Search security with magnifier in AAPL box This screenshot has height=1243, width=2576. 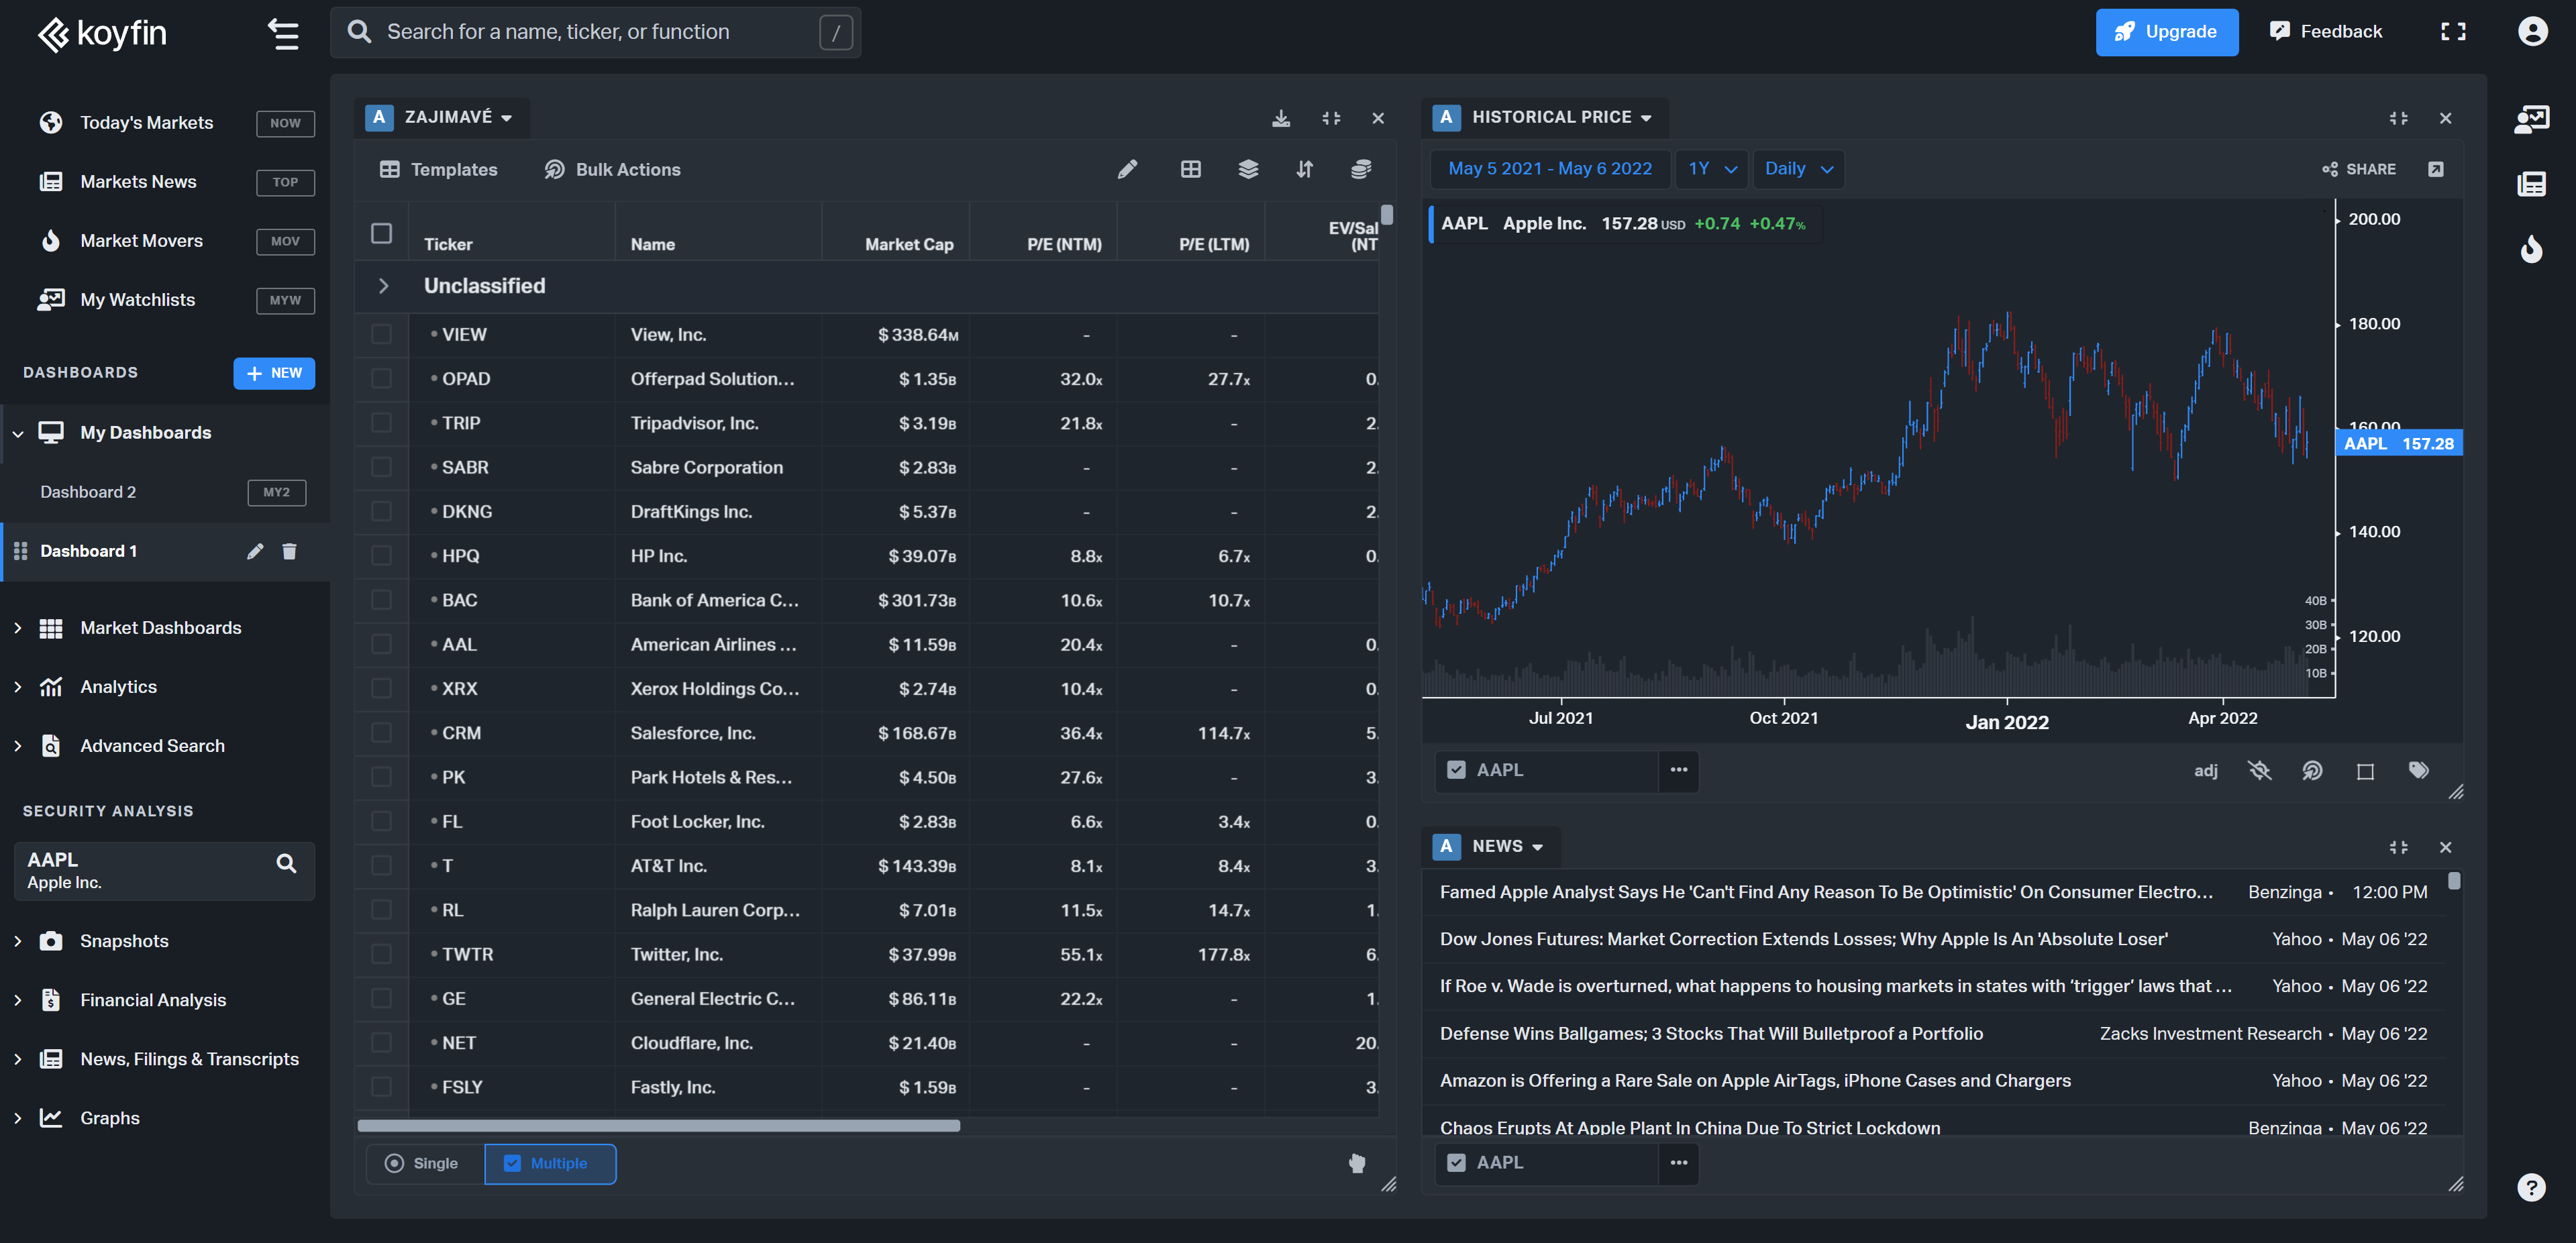click(286, 863)
